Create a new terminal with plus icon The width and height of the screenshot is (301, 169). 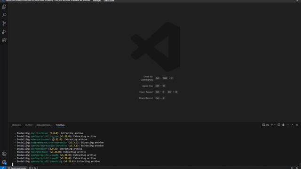pyautogui.click(x=272, y=125)
